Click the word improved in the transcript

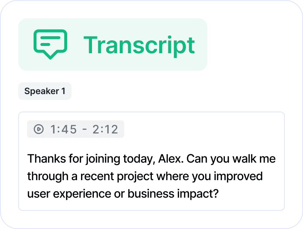pos(238,176)
